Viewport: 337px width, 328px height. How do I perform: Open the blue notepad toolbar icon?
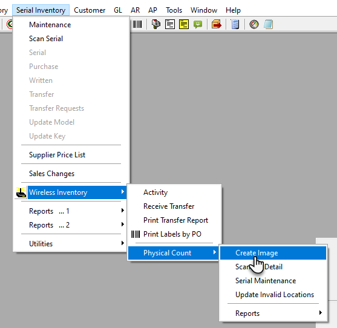tap(269, 24)
